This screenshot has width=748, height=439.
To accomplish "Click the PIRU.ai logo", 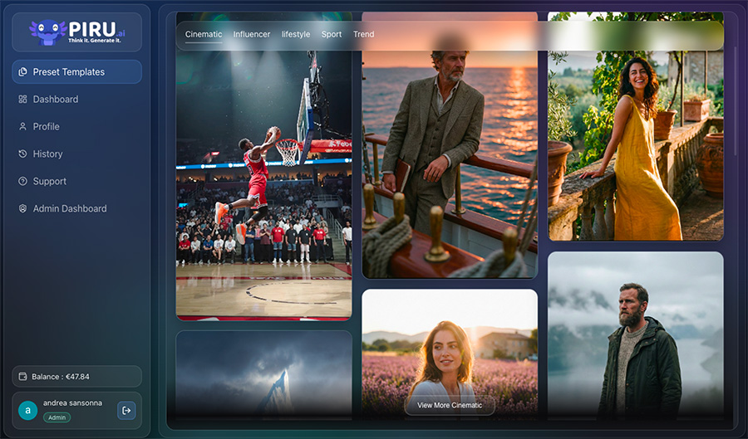I will pos(76,32).
